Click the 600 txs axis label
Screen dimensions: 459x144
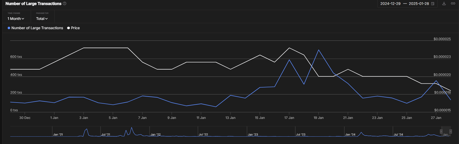tap(16, 57)
